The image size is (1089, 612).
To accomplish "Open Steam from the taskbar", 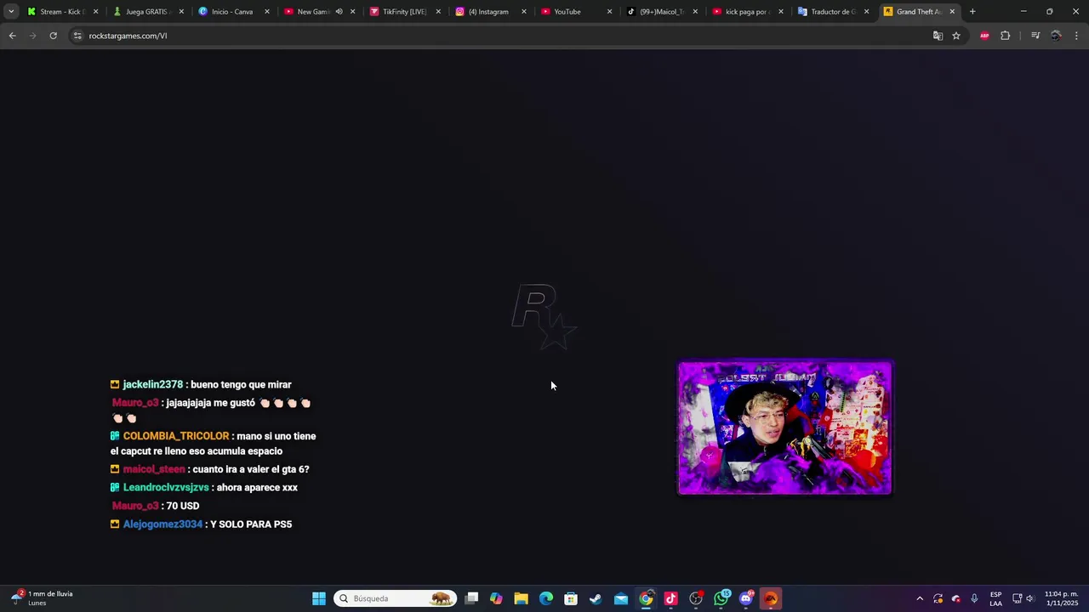I will [596, 598].
